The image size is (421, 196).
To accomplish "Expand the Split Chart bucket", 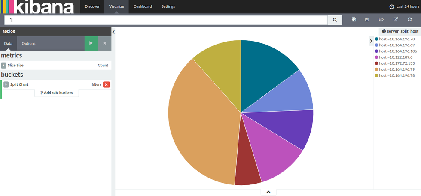I will point(6,84).
